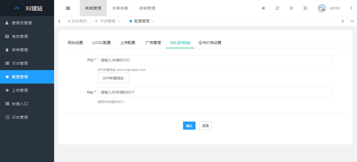Submit the form with 确认 button
357x162 pixels.
(x=189, y=126)
